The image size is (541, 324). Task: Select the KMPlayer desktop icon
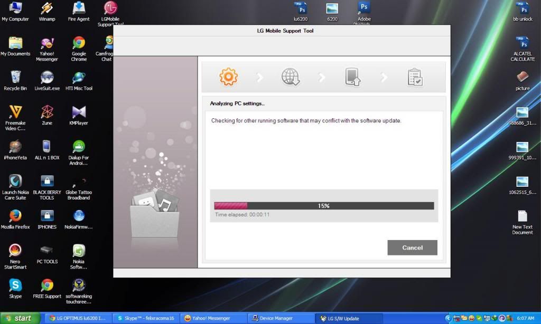(x=79, y=116)
